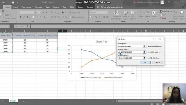Screen dimensions: 186x105
Task: Open the Alignment dialog launcher
Action: coord(87,22)
